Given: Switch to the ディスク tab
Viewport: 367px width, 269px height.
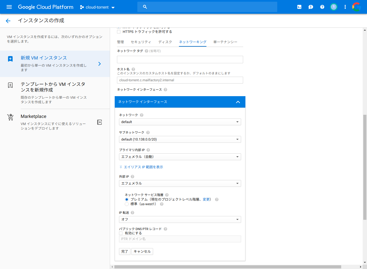Looking at the screenshot, I should (165, 42).
